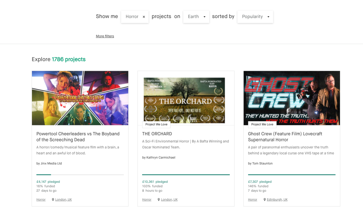Open the Ghost Crew (Feature Film) title
This screenshot has height=209, width=363.
point(285,137)
